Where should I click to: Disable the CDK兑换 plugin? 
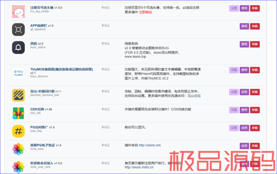[x=244, y=110]
